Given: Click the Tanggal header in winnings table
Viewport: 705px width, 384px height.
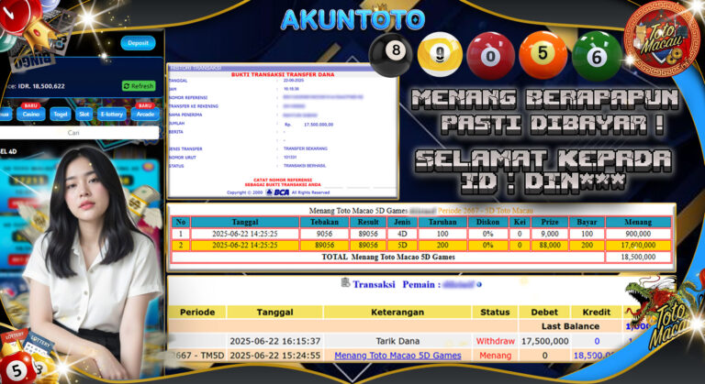Looking at the screenshot, I should (x=245, y=222).
